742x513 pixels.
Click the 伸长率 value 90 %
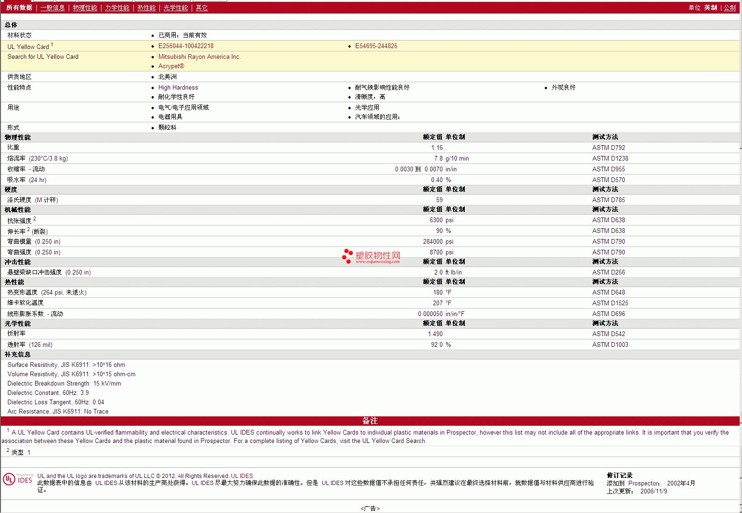[443, 231]
